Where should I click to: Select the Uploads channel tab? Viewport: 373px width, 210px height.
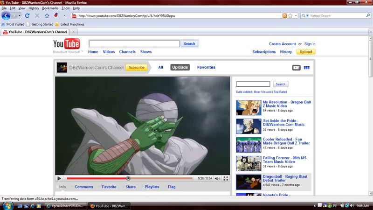(x=180, y=67)
